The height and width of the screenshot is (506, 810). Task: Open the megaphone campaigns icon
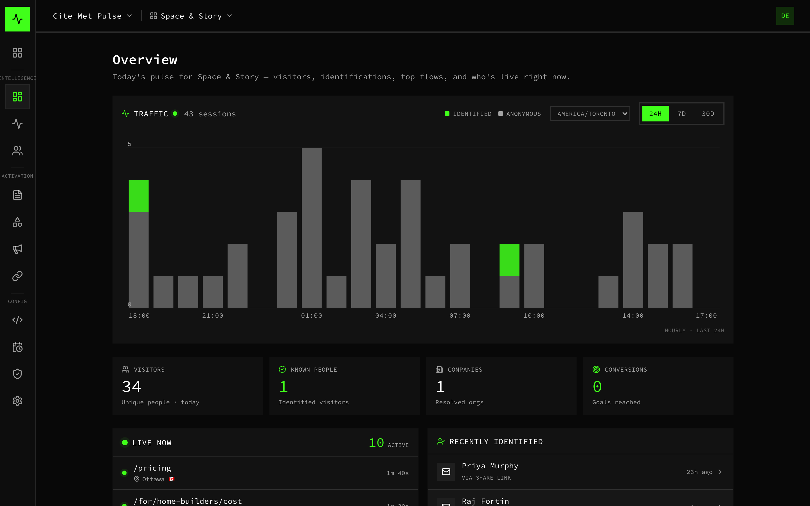pyautogui.click(x=17, y=249)
